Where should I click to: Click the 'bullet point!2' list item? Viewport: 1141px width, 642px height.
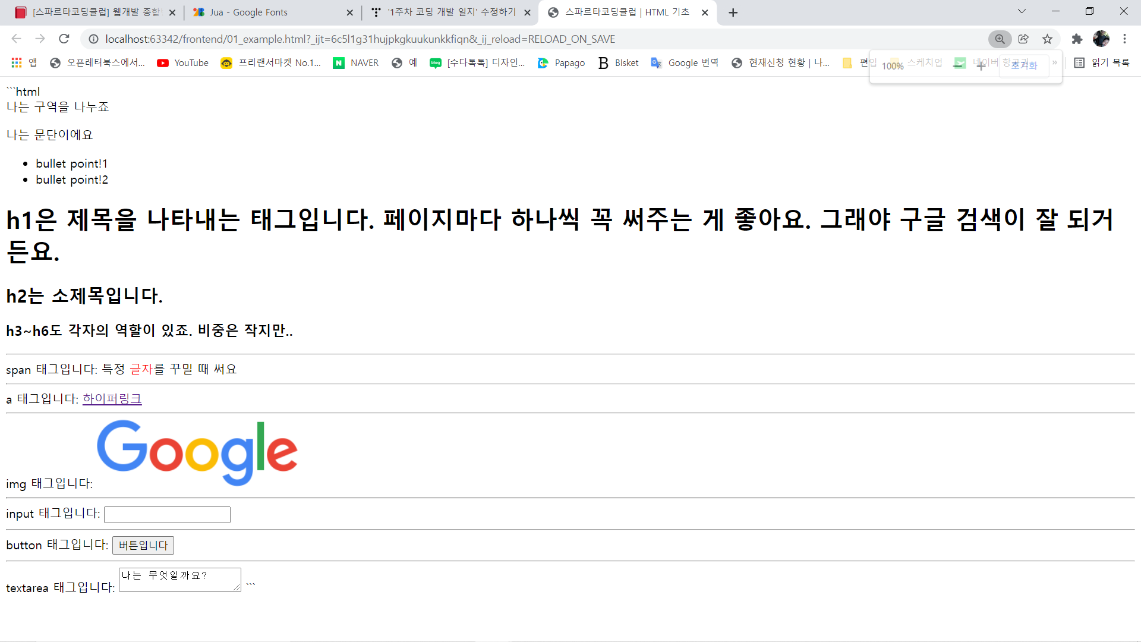tap(72, 180)
